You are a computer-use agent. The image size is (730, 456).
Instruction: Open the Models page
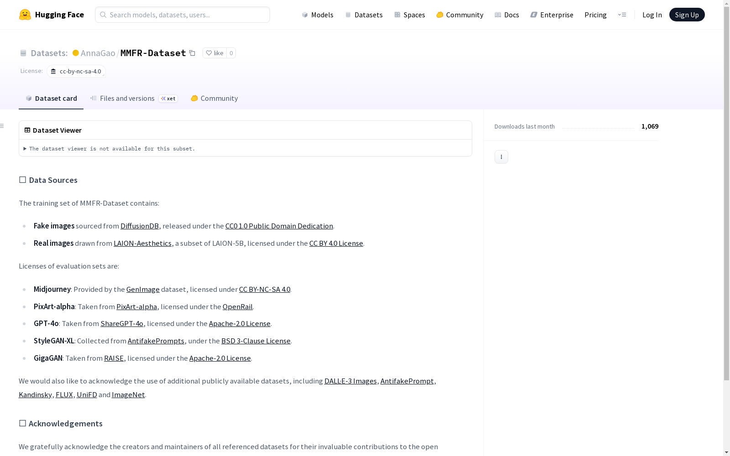point(318,15)
